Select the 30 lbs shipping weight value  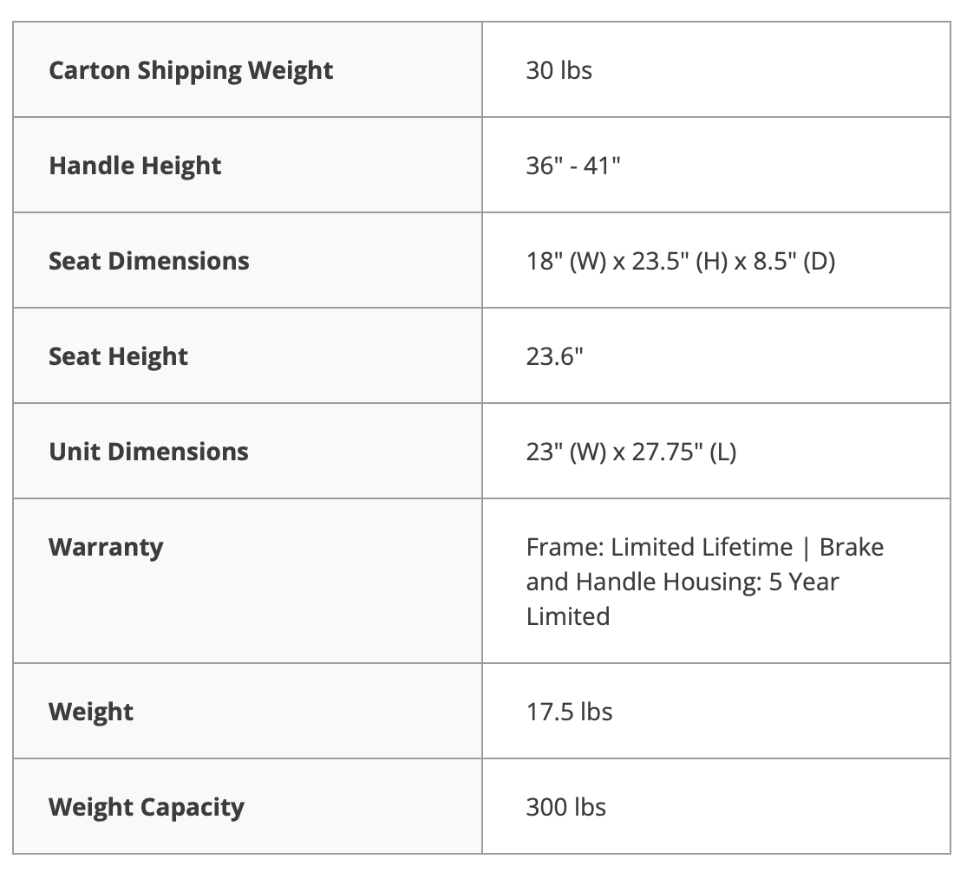click(559, 70)
